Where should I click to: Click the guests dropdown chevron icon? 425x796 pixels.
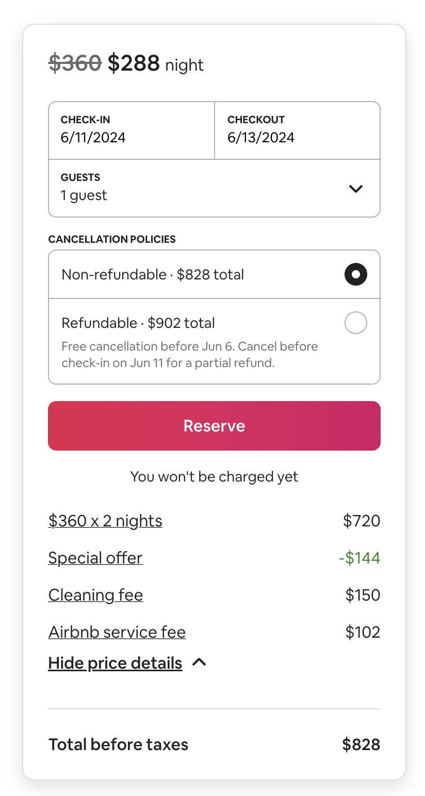coord(355,189)
